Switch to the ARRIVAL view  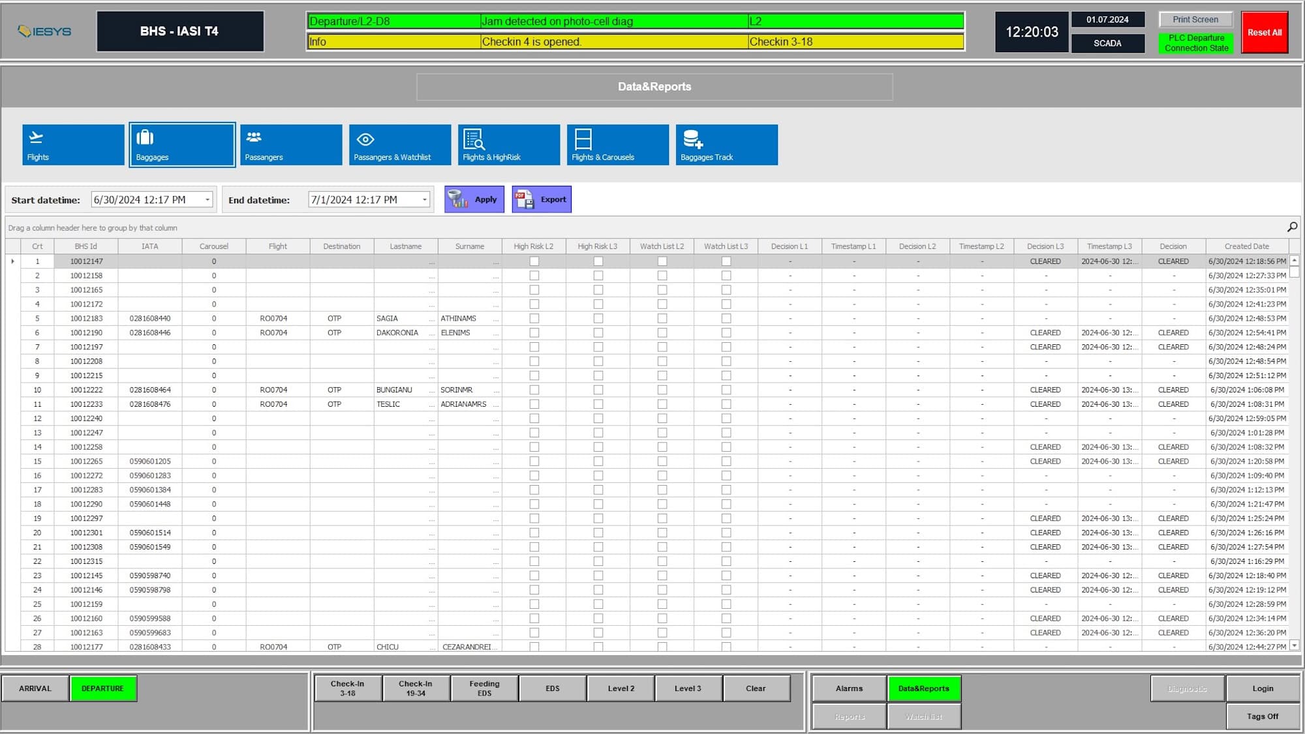point(35,688)
